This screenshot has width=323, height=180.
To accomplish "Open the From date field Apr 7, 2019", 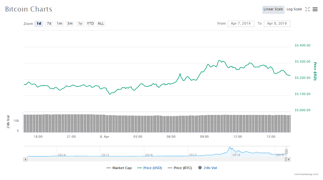I will 241,24.
